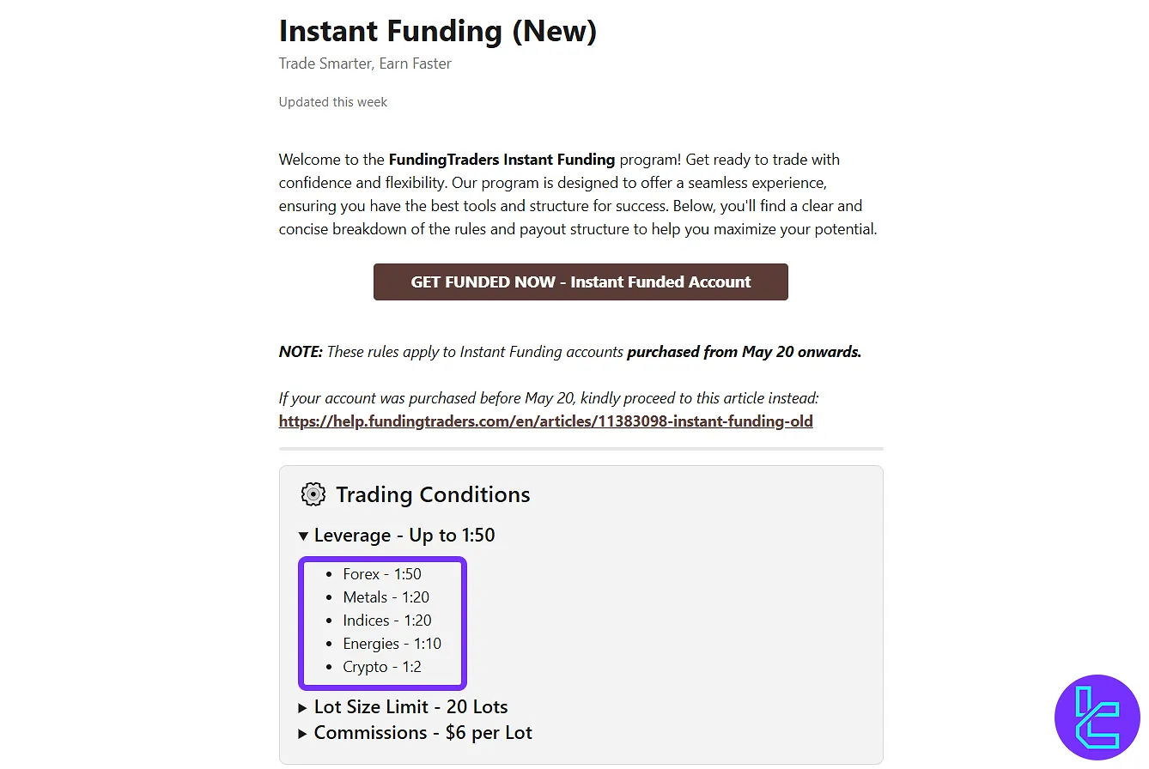Screen dimensions: 1149x769
Task: Select the Forex - 1:50 list item
Action: click(382, 574)
